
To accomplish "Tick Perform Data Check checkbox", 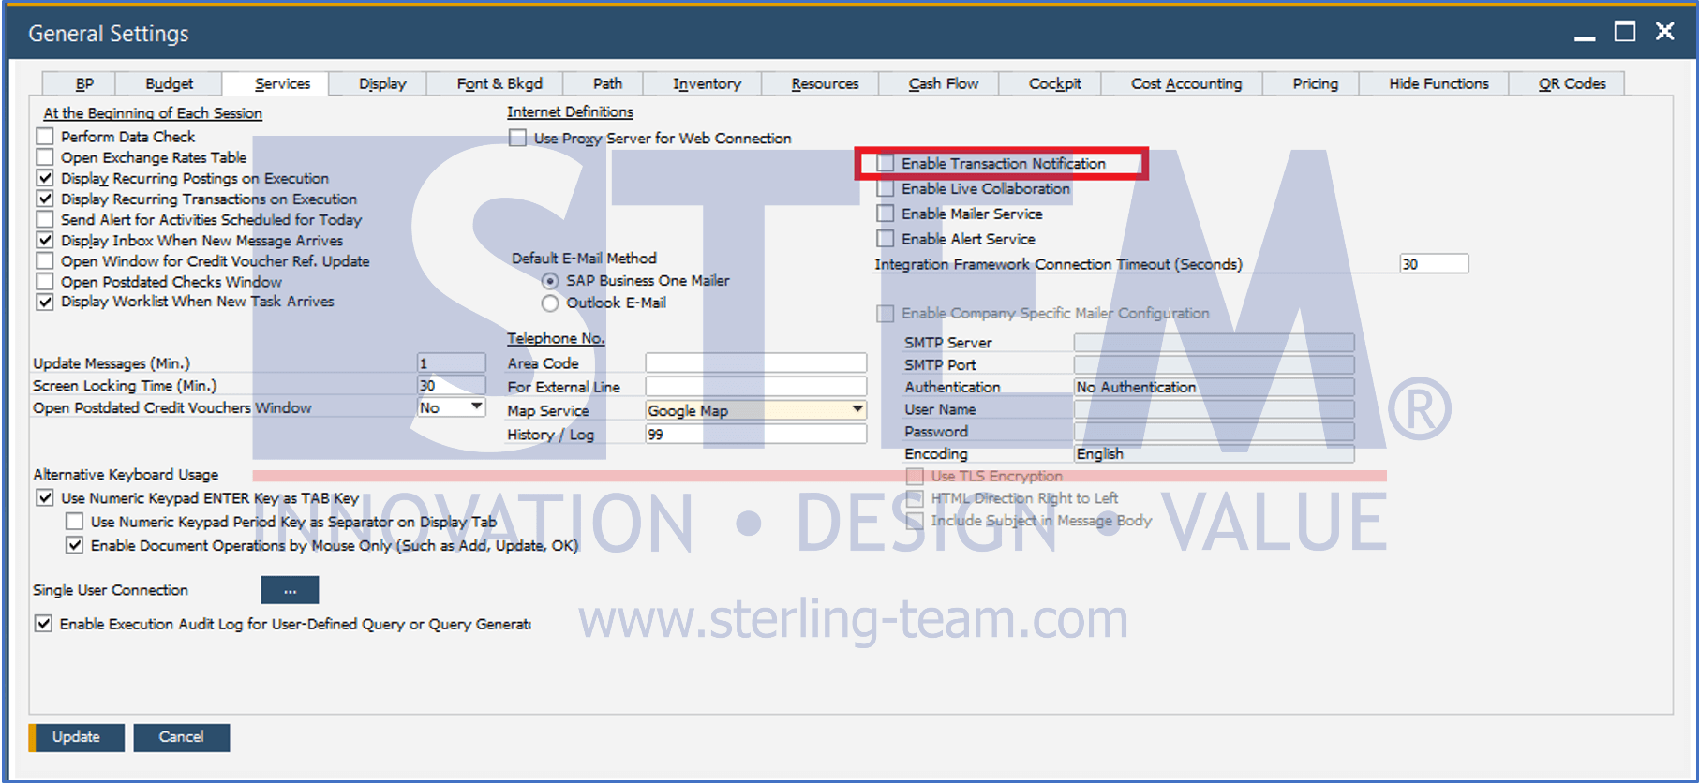I will tap(45, 137).
